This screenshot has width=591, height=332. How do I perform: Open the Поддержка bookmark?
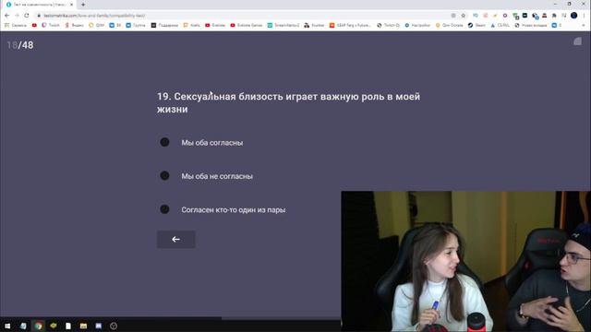click(x=164, y=25)
